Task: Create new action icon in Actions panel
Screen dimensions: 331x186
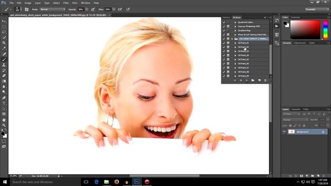Action: coord(259,81)
